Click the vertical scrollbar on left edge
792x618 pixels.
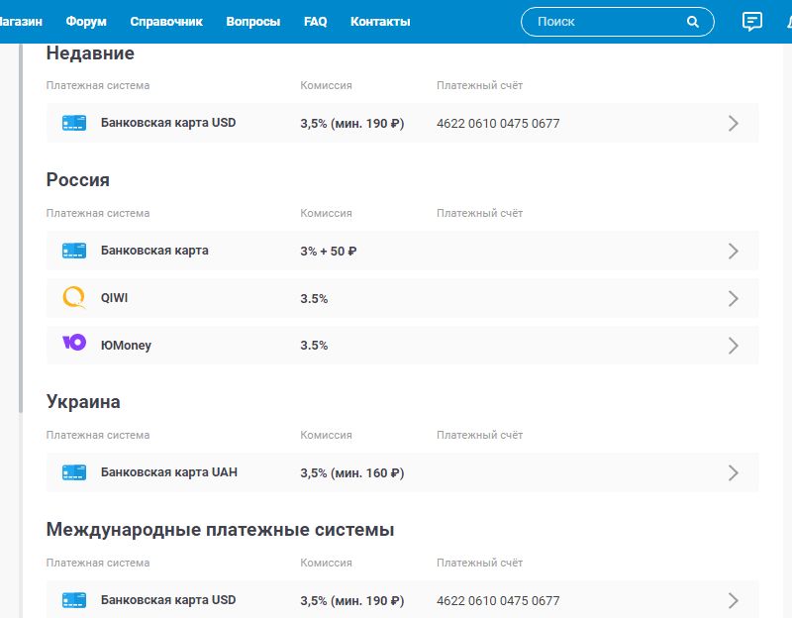point(21,228)
